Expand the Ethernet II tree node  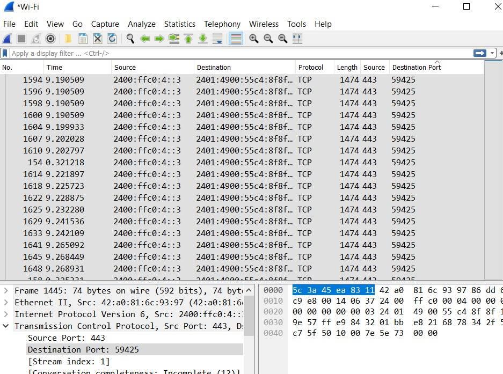click(x=6, y=303)
